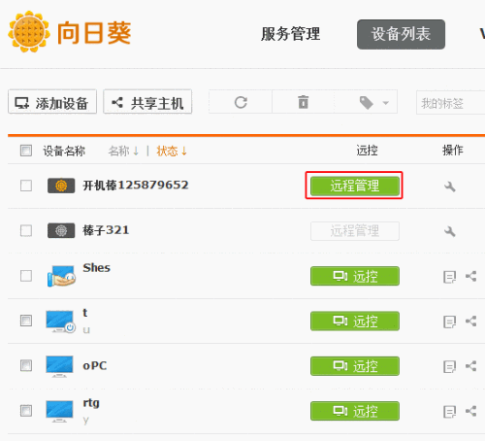Open note icon in oPC row
This screenshot has width=485, height=441.
pyautogui.click(x=449, y=366)
